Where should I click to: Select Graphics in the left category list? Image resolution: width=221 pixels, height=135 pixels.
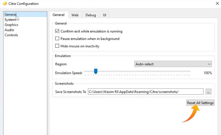tap(11, 25)
